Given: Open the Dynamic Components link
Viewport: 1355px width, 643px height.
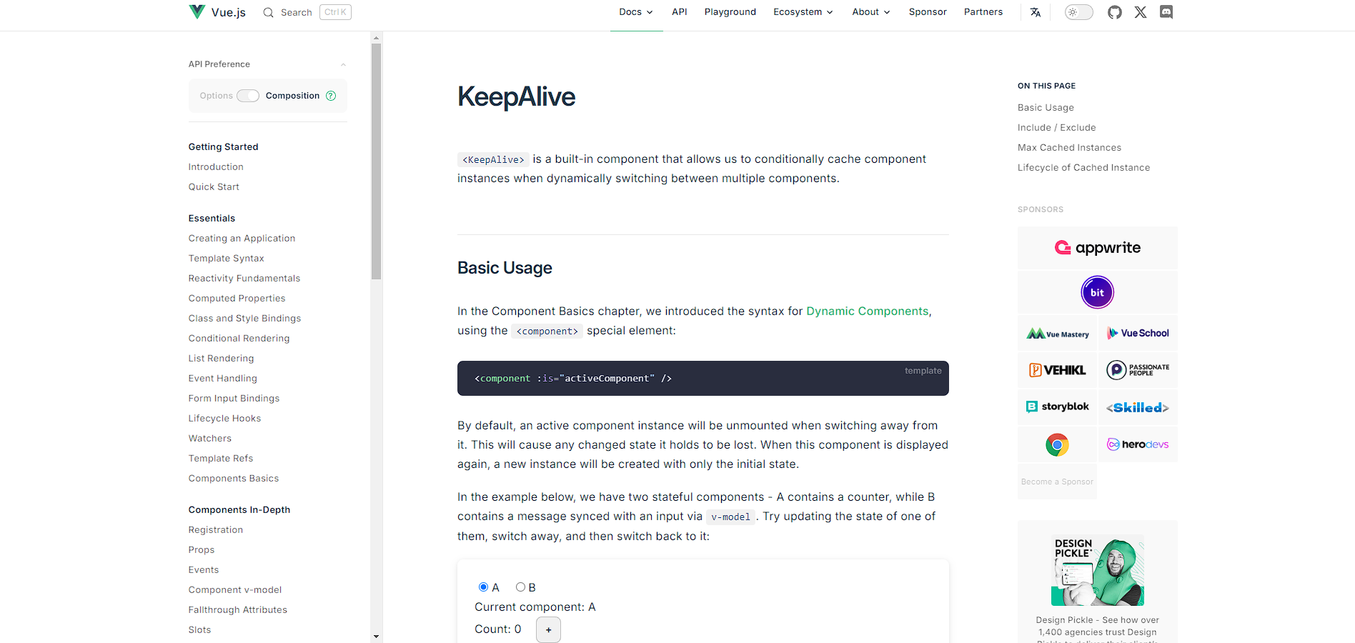Looking at the screenshot, I should (x=867, y=311).
